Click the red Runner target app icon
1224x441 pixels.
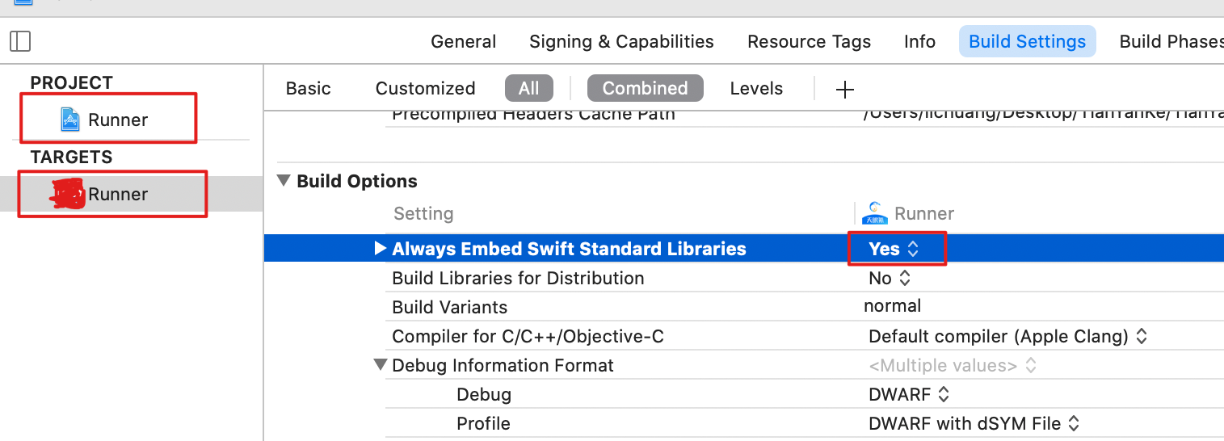[x=68, y=194]
